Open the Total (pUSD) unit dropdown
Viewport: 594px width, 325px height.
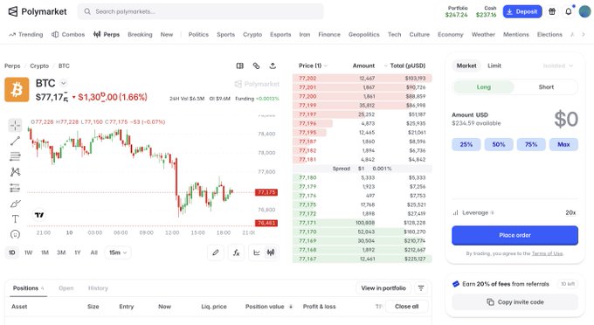[x=404, y=66]
